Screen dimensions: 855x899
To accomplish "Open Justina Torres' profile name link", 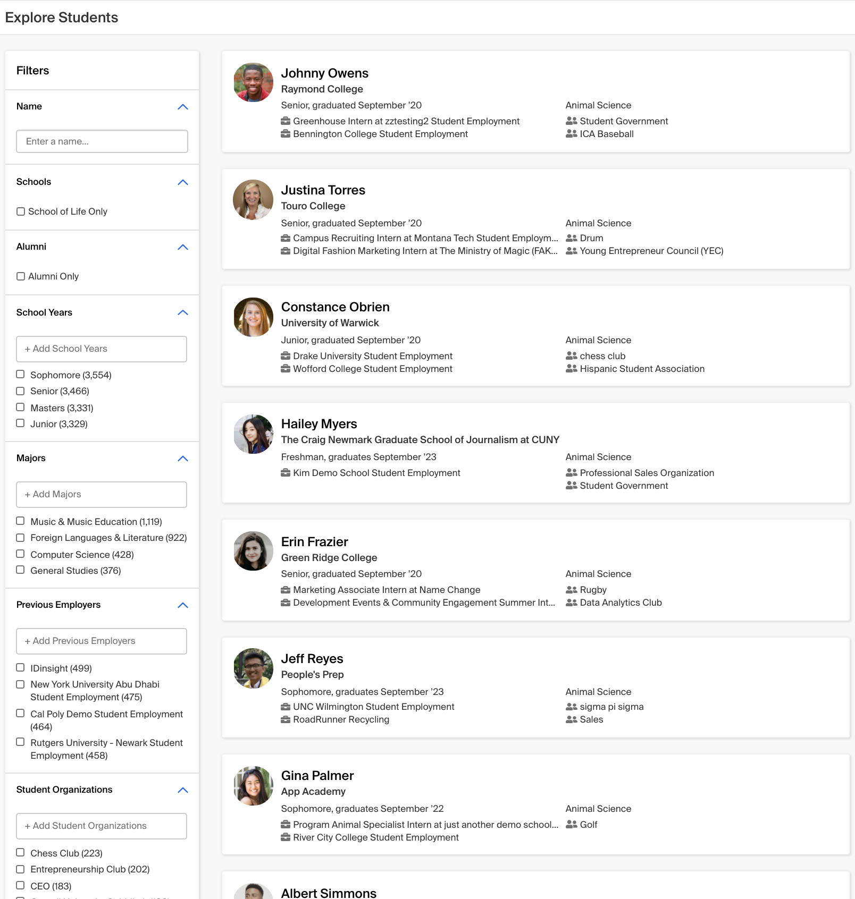I will [323, 190].
